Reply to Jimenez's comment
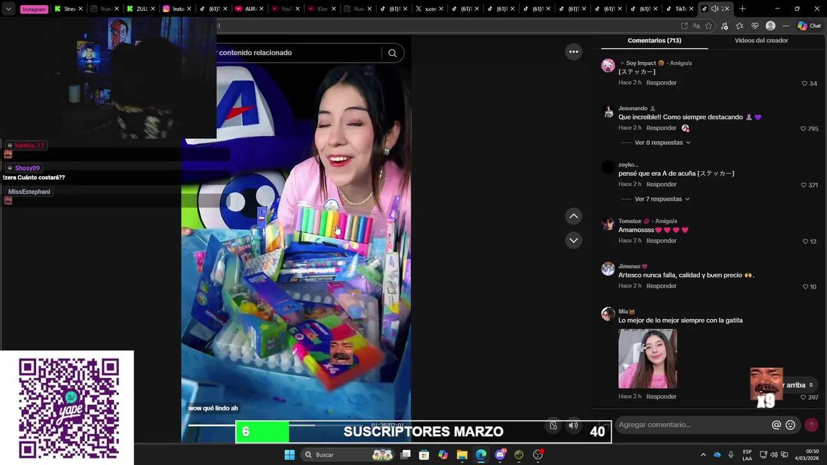Screen dimensions: 827x465 point(662,285)
